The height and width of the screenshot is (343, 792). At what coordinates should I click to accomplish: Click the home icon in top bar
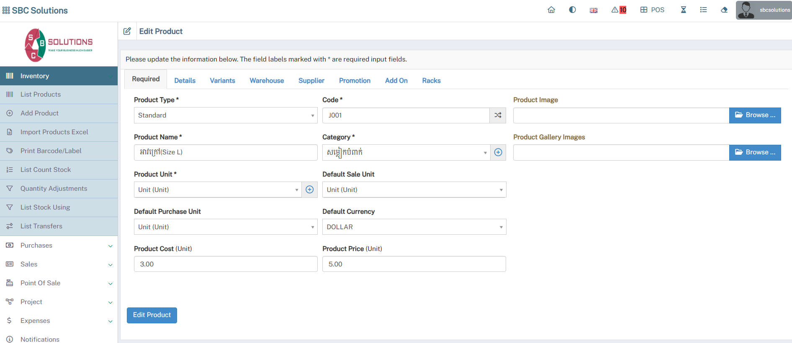coord(551,10)
